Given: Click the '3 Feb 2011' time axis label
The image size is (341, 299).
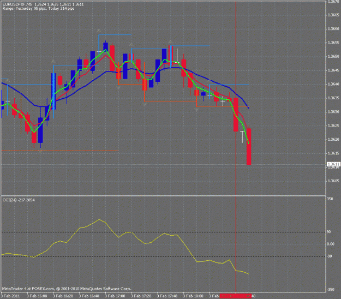Looking at the screenshot, I should coord(10,296).
